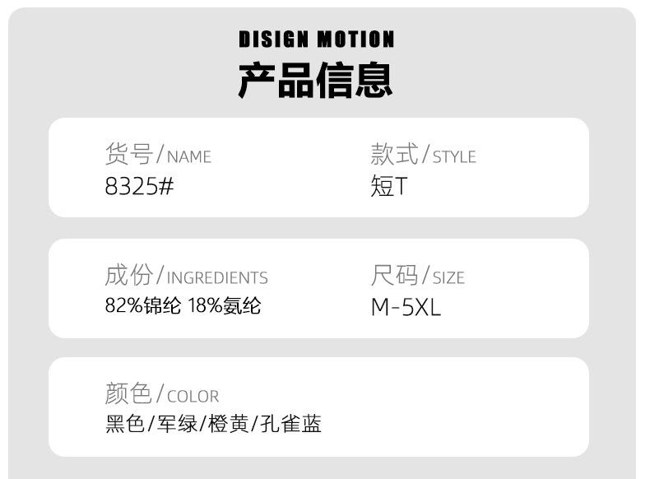The width and height of the screenshot is (650, 479).
Task: Click the 货号 label
Action: pos(128,154)
